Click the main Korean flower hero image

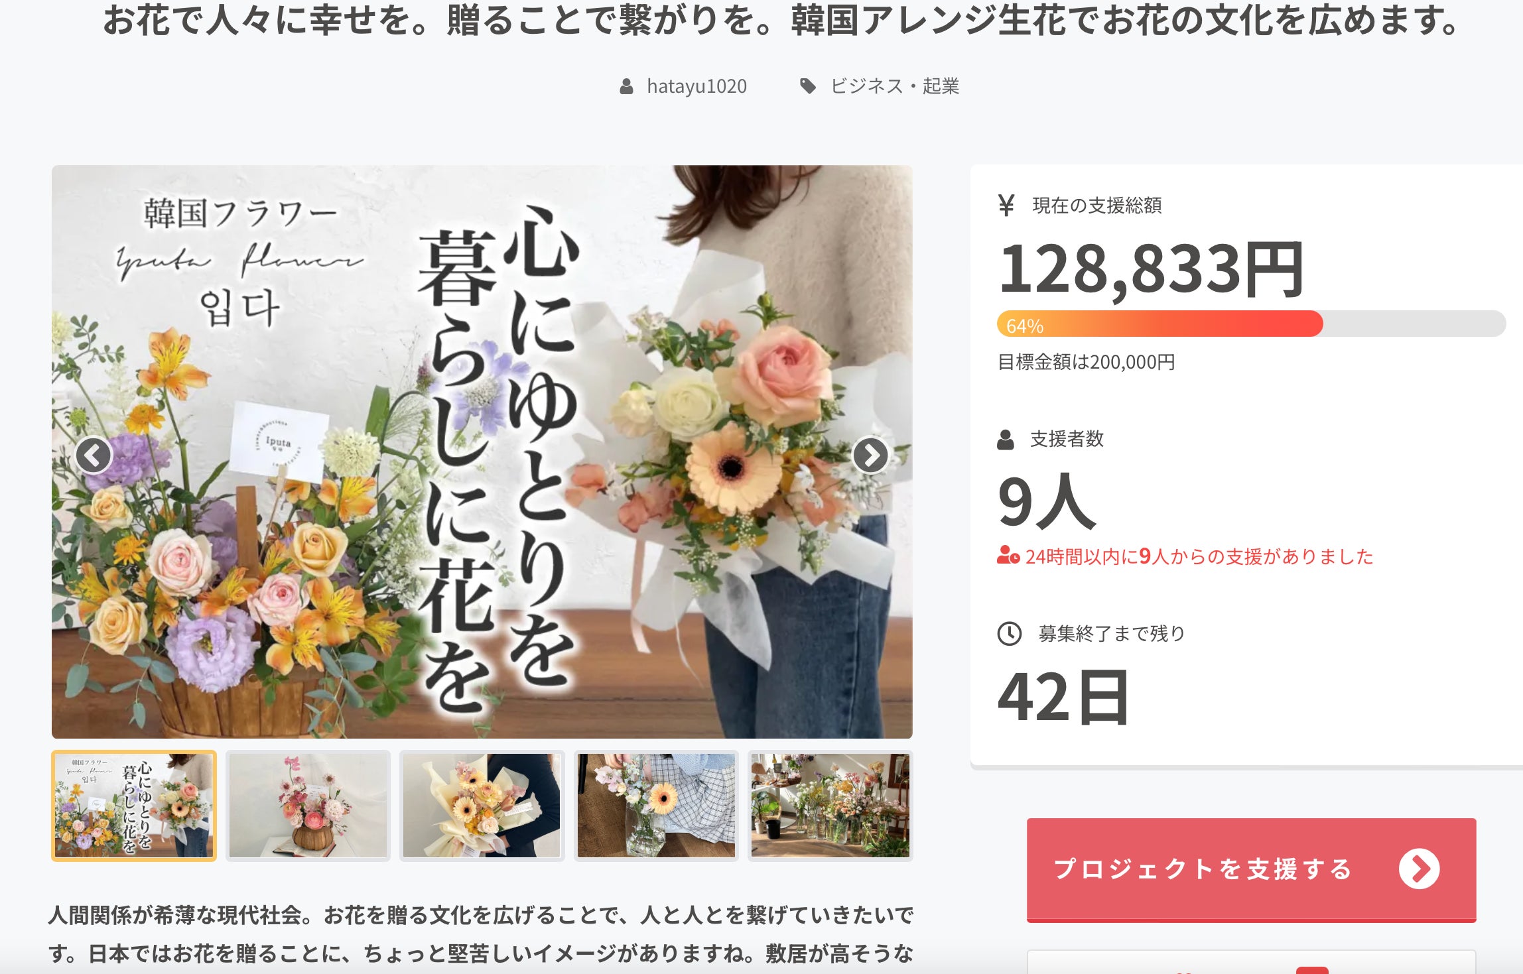coord(482,452)
